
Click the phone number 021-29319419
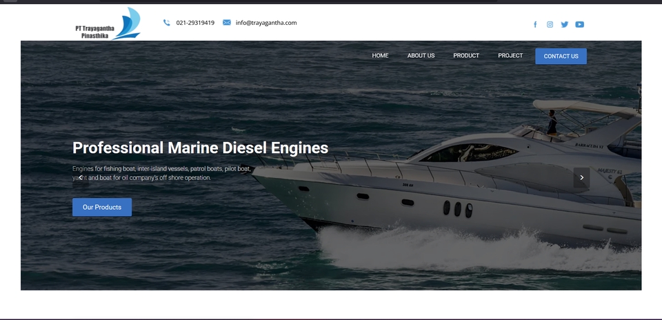(195, 23)
